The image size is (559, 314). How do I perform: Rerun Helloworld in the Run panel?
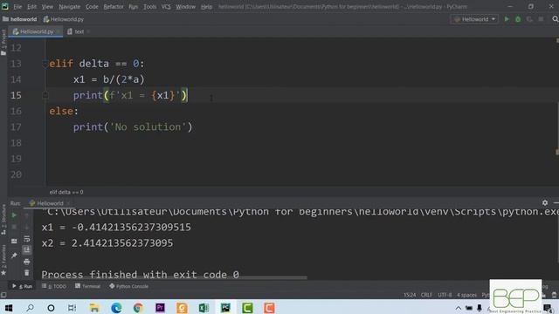tap(14, 215)
